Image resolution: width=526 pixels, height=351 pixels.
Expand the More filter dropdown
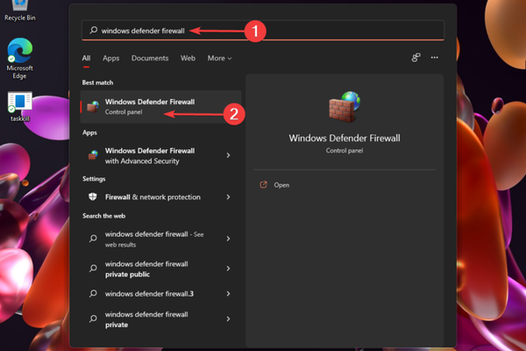219,58
